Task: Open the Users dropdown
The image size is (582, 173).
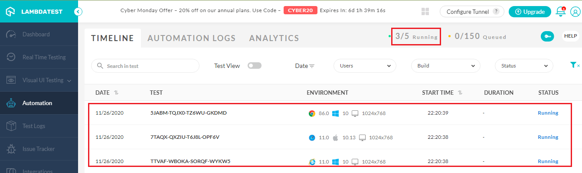Action: (x=365, y=66)
